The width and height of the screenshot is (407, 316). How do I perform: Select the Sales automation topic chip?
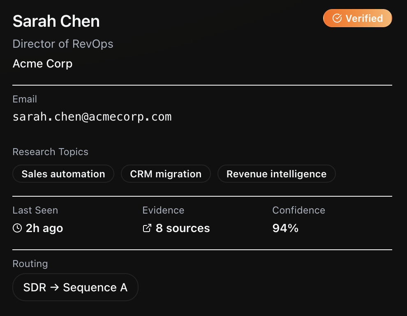[63, 174]
